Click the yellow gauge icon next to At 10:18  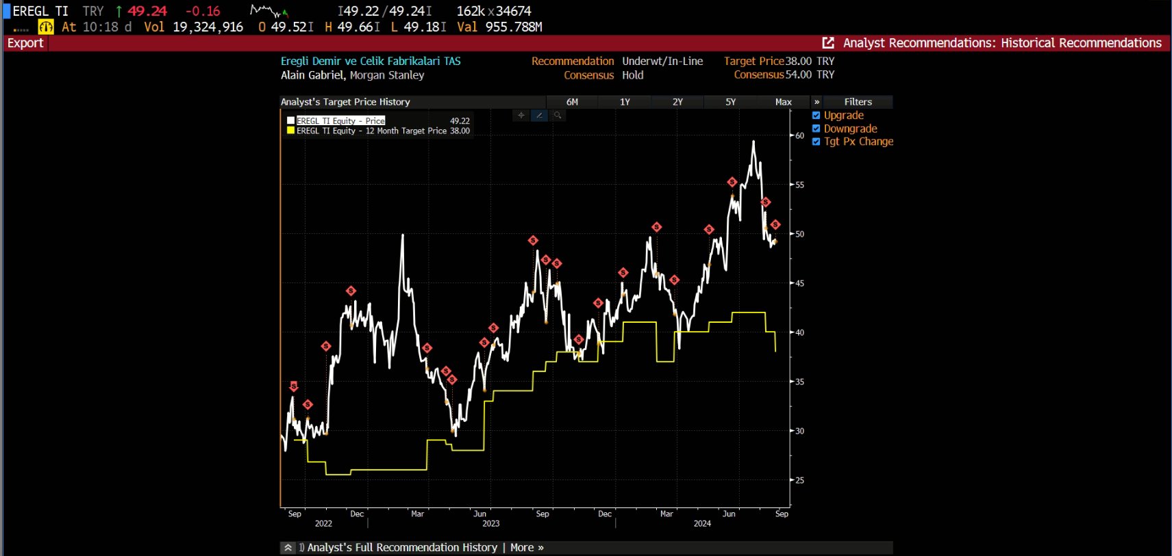tap(46, 27)
